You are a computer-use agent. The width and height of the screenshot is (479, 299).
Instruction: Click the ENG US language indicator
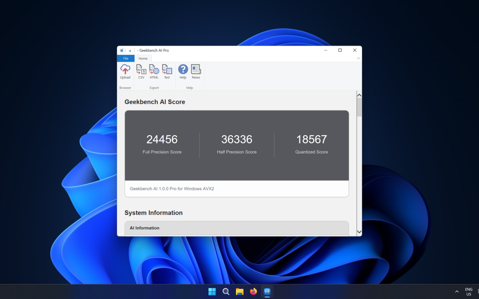click(468, 291)
